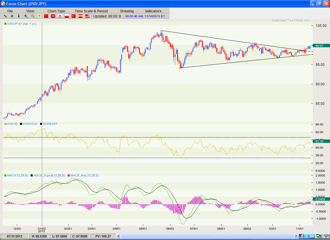Click the green help question mark icon
This screenshot has height=240, width=330.
click(326, 236)
